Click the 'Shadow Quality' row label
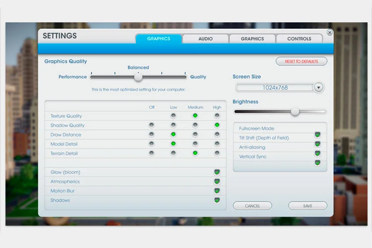Image resolution: width=372 pixels, height=248 pixels. [x=67, y=125]
